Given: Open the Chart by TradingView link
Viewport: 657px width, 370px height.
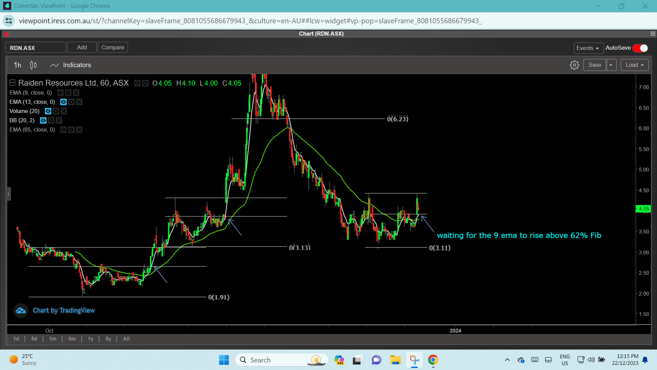Looking at the screenshot, I should (x=64, y=310).
